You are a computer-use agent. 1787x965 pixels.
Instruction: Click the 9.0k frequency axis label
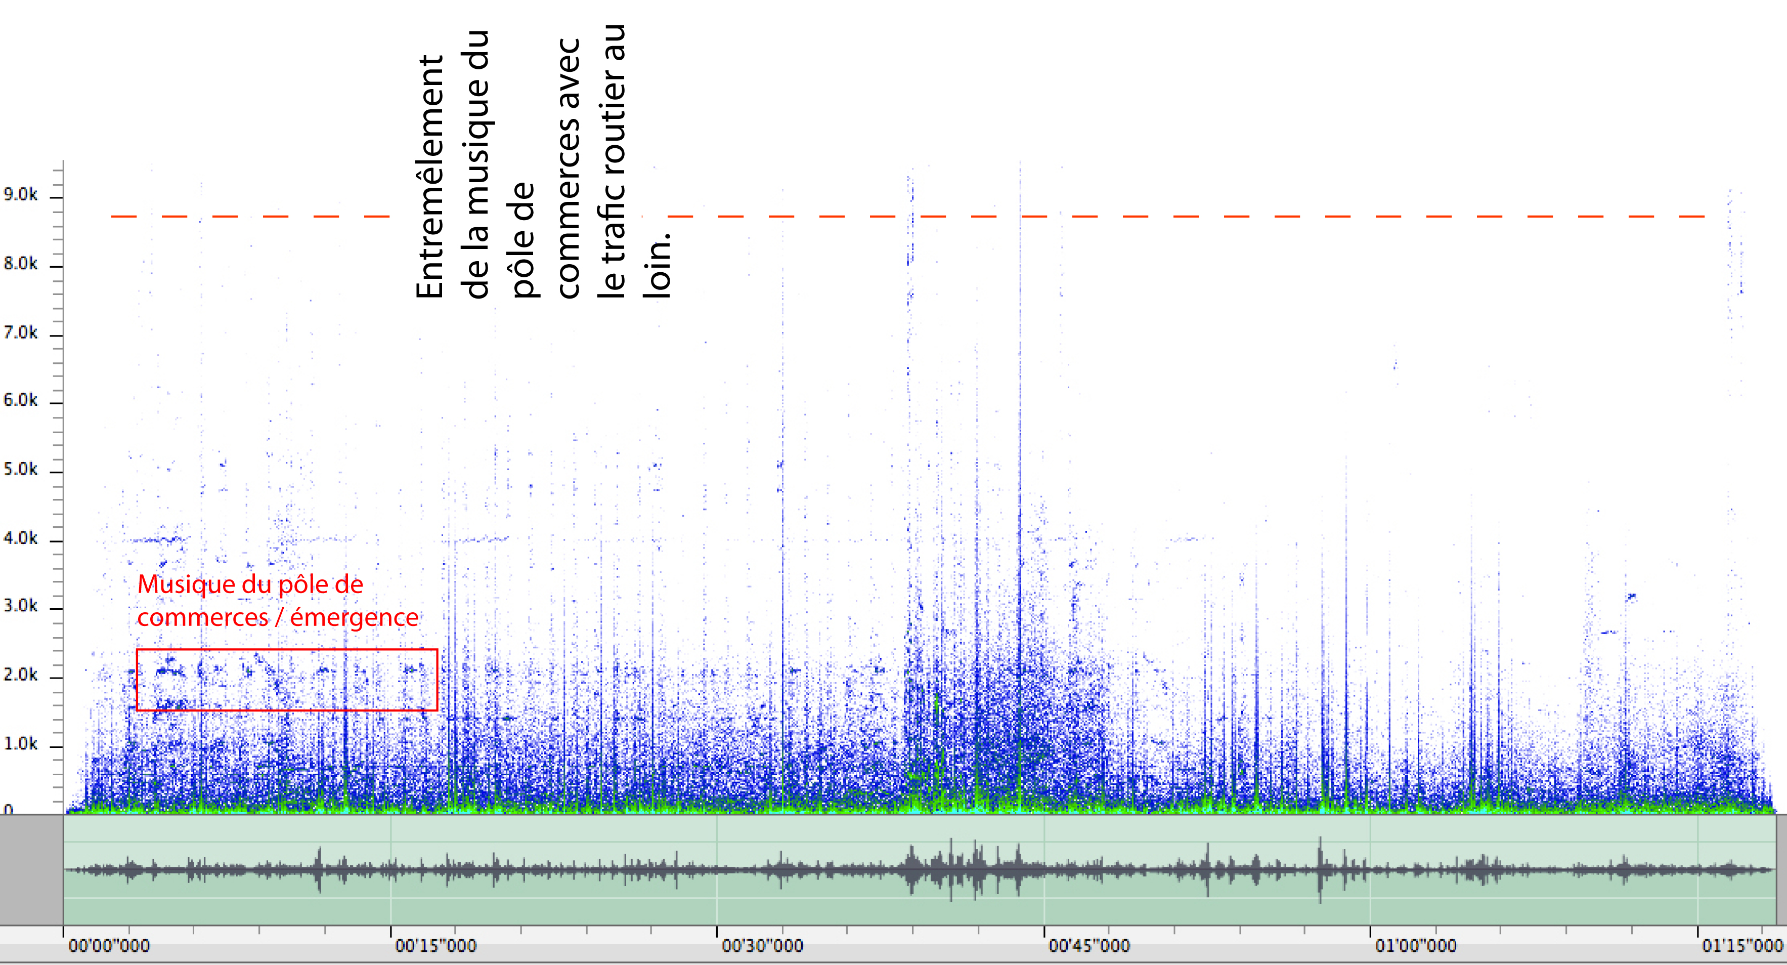(x=21, y=194)
